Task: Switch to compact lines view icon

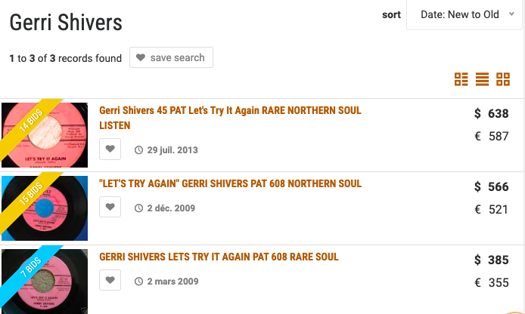Action: pyautogui.click(x=482, y=79)
